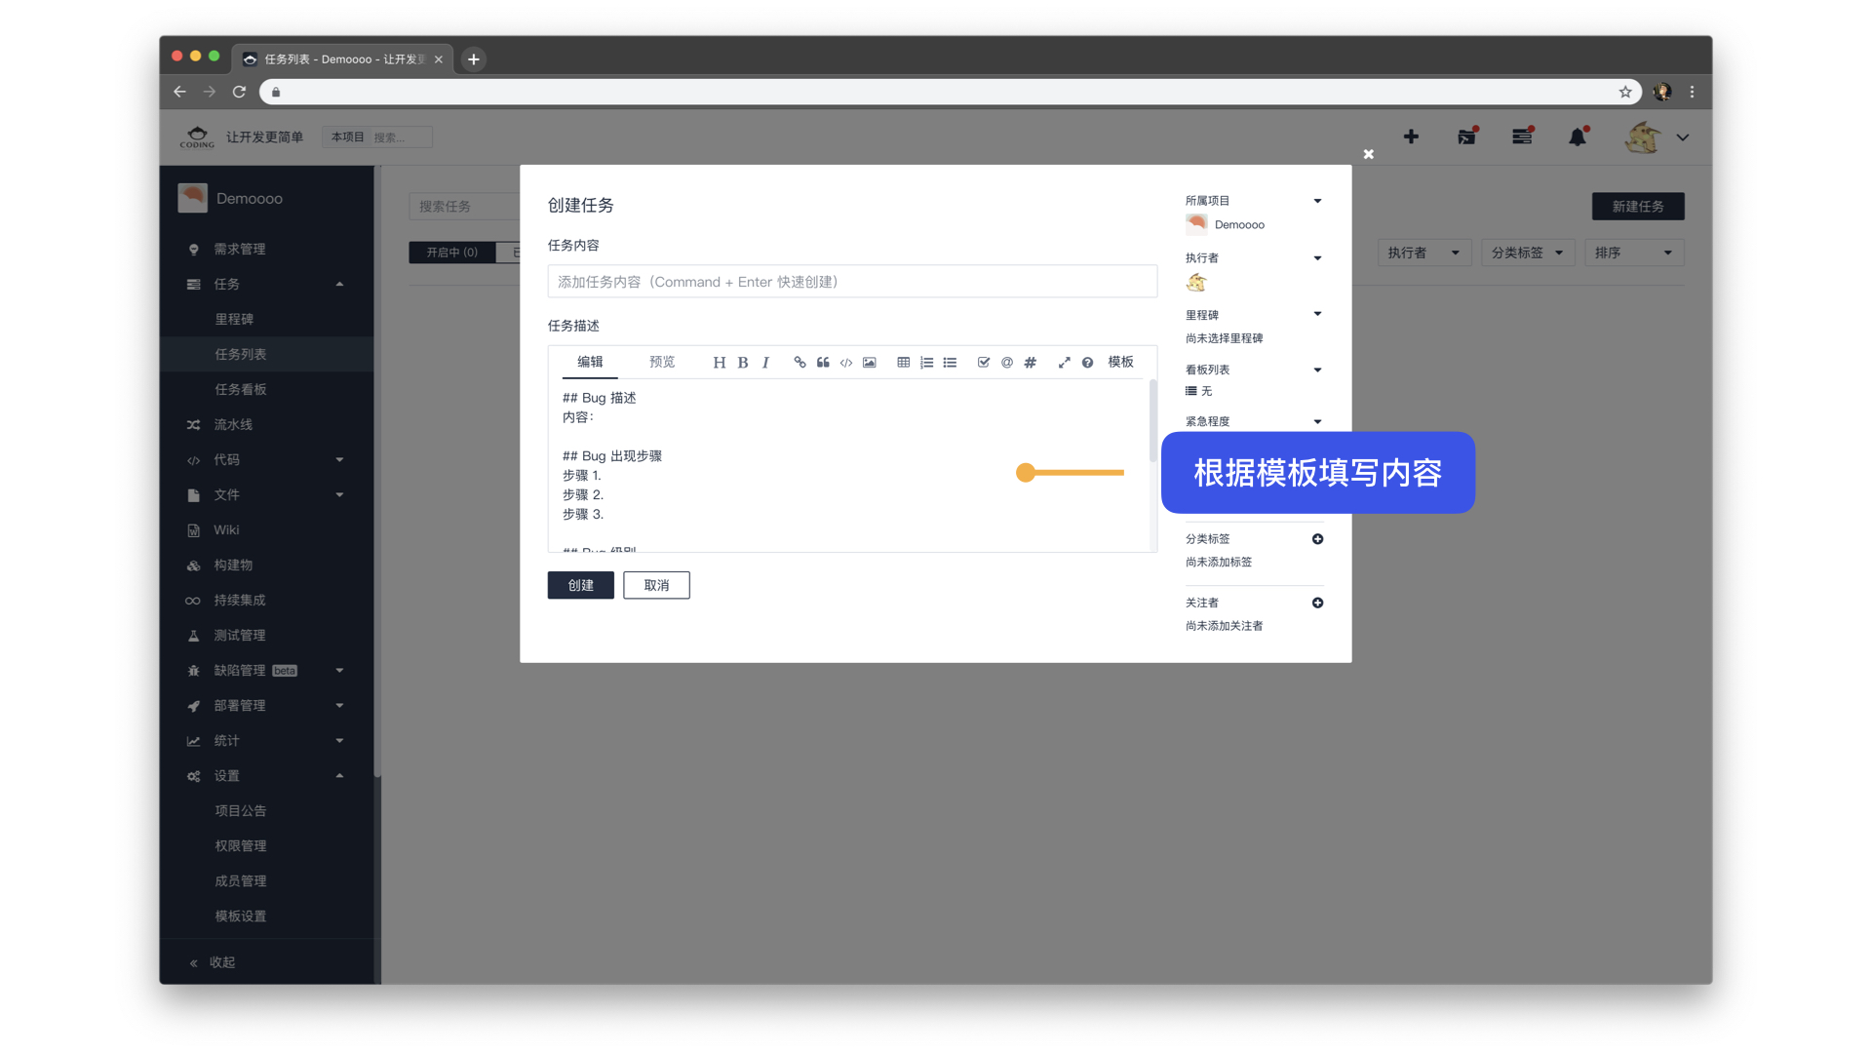Click the 任务内容 input field
Screen dimensions: 1872x1053
pos(852,282)
